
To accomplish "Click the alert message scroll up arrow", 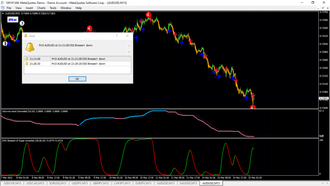I will (x=129, y=46).
